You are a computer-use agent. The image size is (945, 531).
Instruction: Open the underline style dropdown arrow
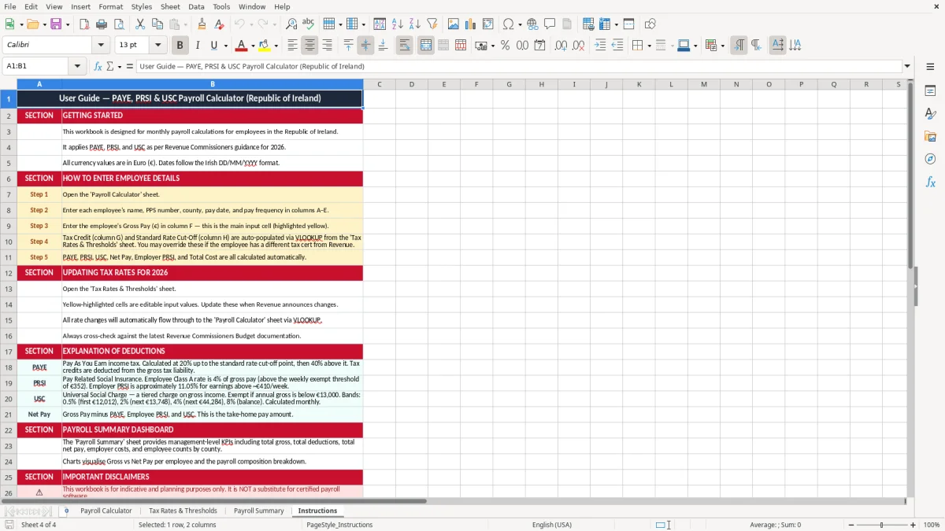(225, 46)
